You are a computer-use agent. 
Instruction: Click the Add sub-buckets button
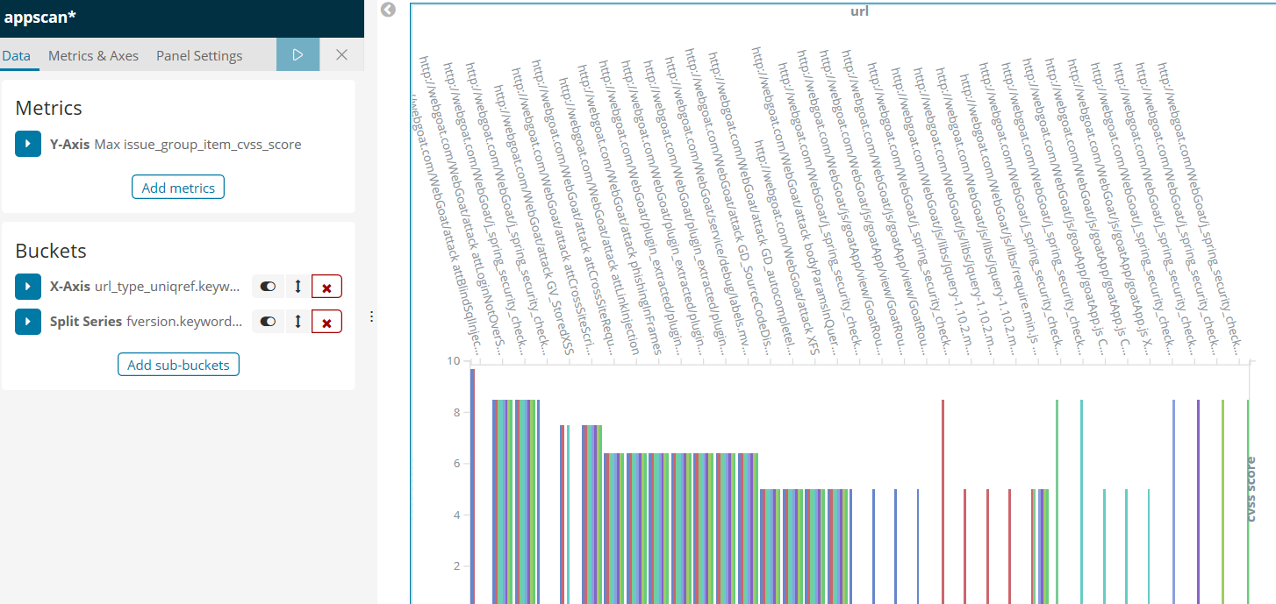tap(178, 365)
